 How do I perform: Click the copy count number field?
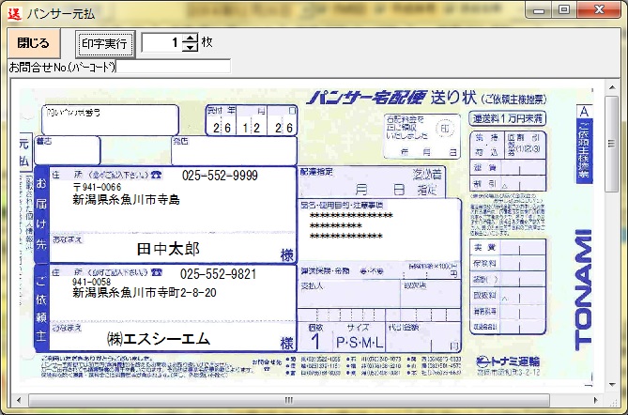pyautogui.click(x=161, y=42)
